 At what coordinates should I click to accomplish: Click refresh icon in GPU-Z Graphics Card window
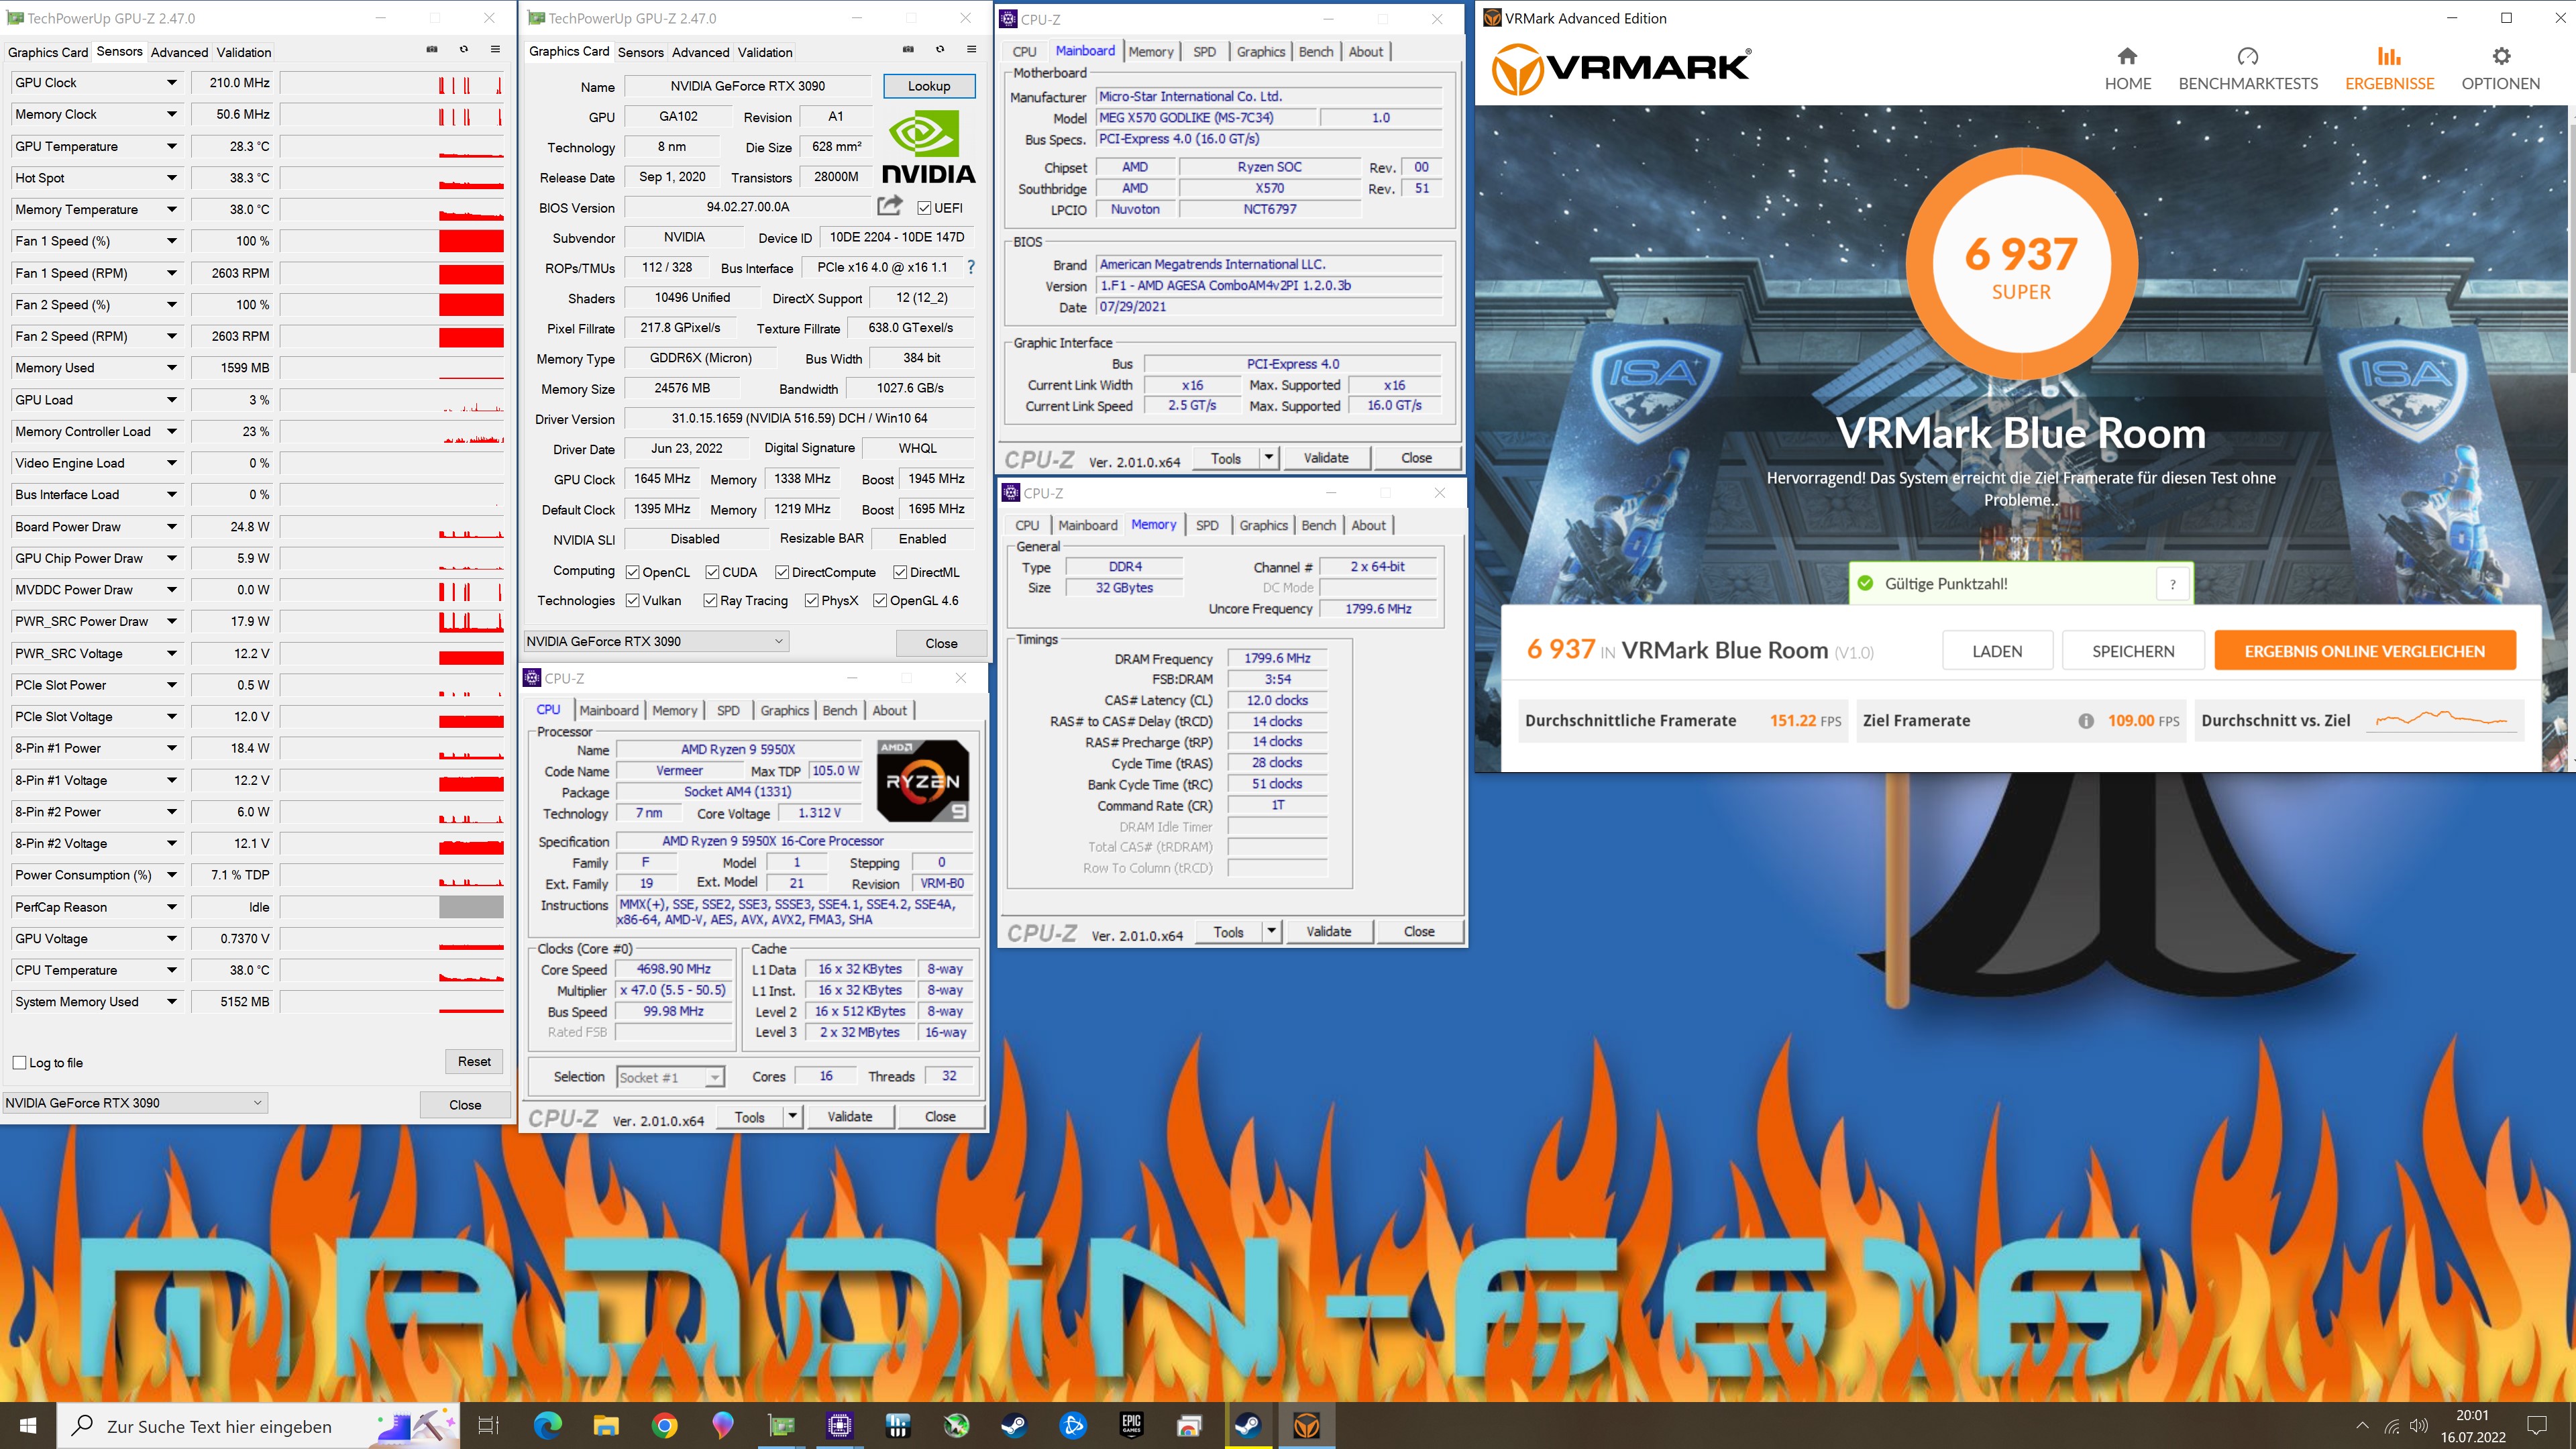tap(940, 49)
